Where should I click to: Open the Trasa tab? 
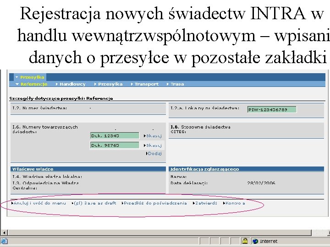[x=177, y=84]
